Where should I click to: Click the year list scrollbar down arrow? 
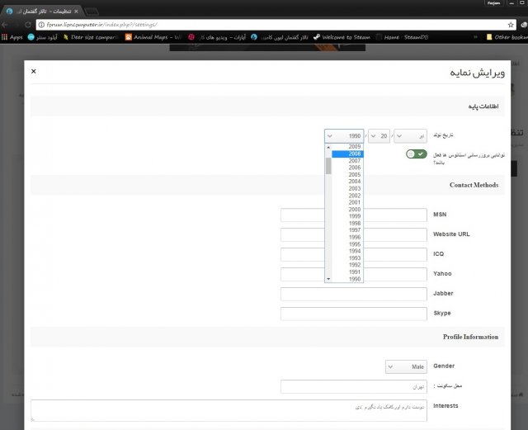tap(328, 279)
